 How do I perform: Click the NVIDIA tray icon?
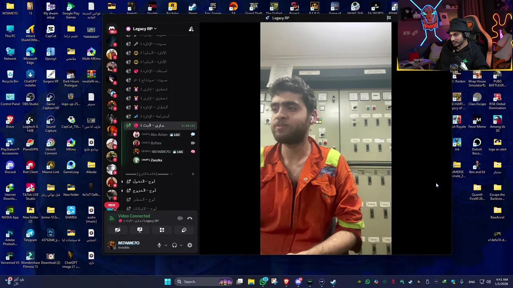[x=359, y=282]
